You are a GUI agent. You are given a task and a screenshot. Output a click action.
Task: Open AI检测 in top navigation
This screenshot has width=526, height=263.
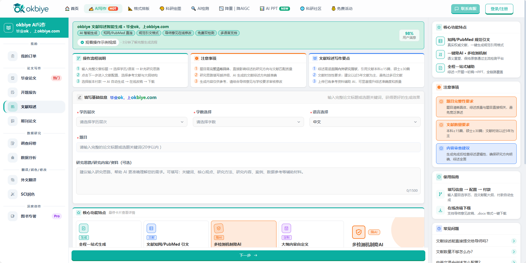point(200,9)
